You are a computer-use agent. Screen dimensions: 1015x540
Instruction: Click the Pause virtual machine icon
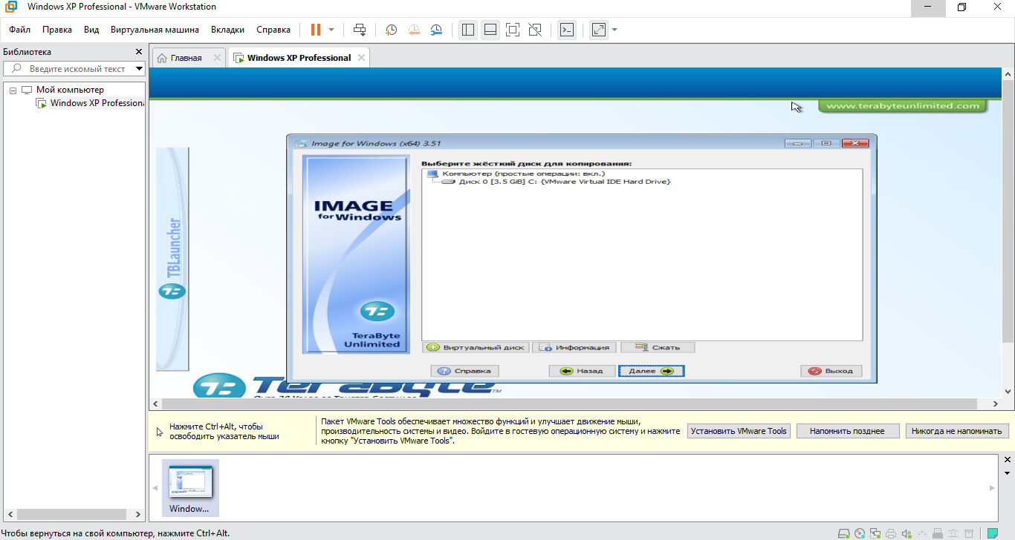[x=316, y=30]
